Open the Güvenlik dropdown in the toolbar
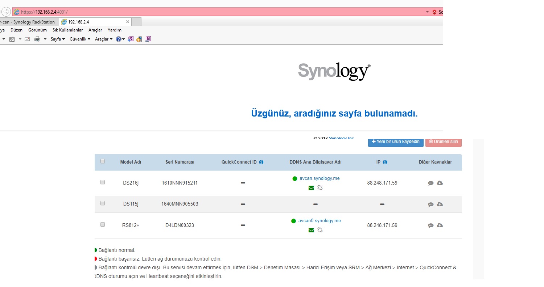The width and height of the screenshot is (544, 287). coord(80,39)
